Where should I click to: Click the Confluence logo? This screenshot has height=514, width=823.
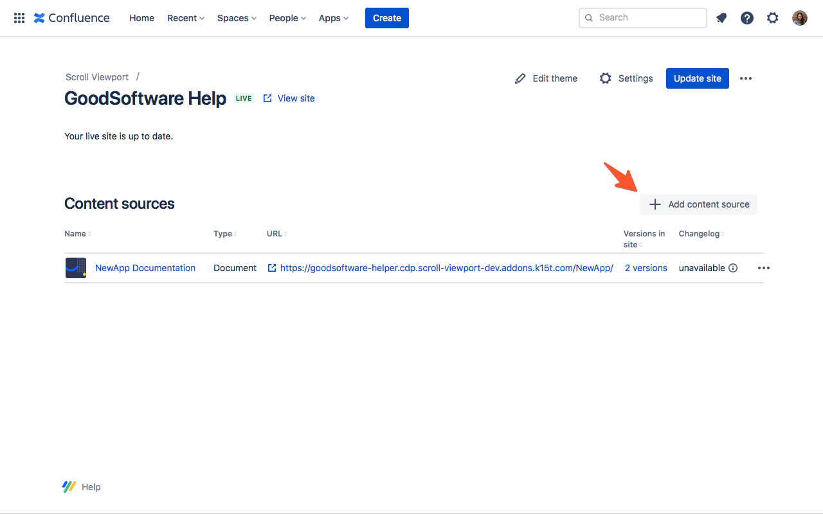[71, 18]
